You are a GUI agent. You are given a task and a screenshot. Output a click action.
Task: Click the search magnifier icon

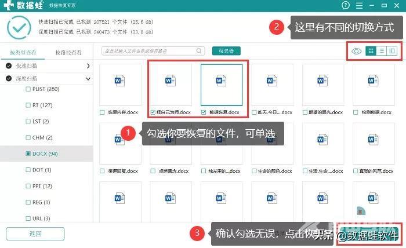(199, 50)
